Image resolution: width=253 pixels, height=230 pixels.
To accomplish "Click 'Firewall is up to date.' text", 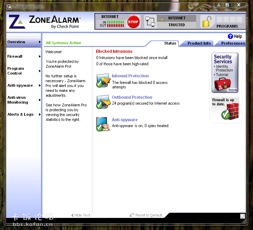I will click(x=223, y=102).
